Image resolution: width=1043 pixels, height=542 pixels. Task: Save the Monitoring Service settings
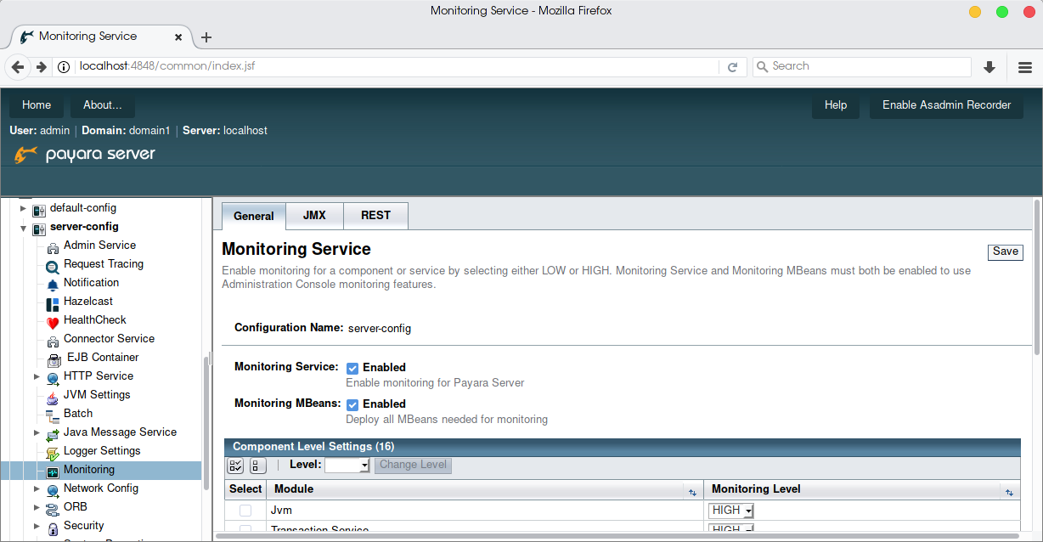click(x=1006, y=251)
